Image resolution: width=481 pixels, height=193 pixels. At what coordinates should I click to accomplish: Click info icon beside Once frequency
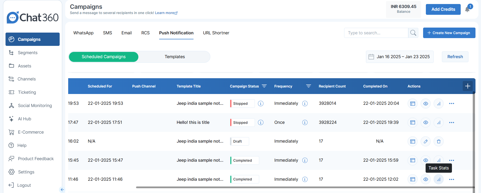(305, 123)
